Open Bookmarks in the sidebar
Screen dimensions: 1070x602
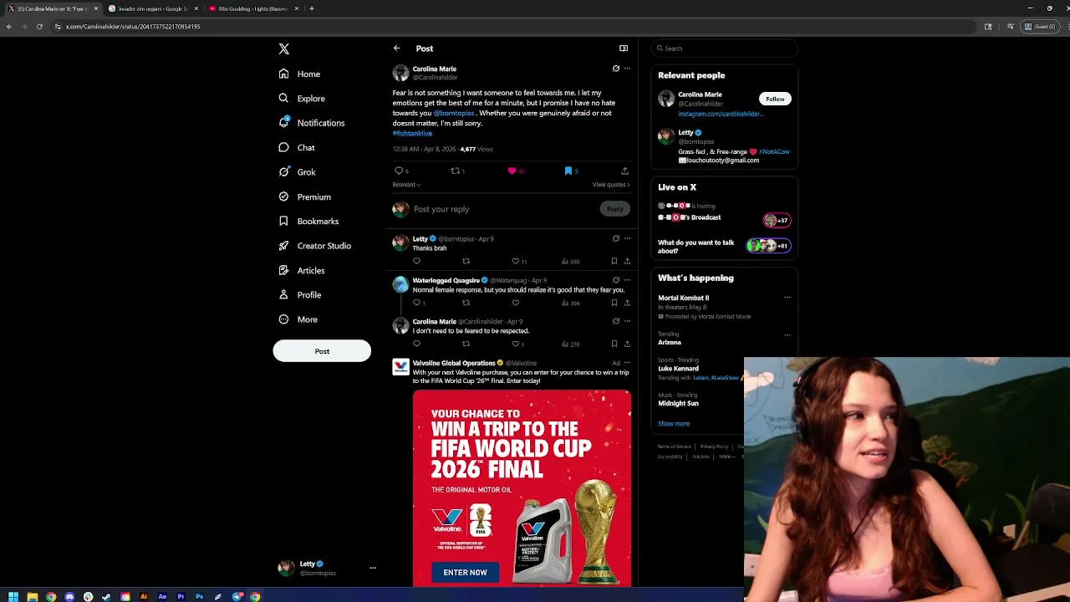[308, 222]
